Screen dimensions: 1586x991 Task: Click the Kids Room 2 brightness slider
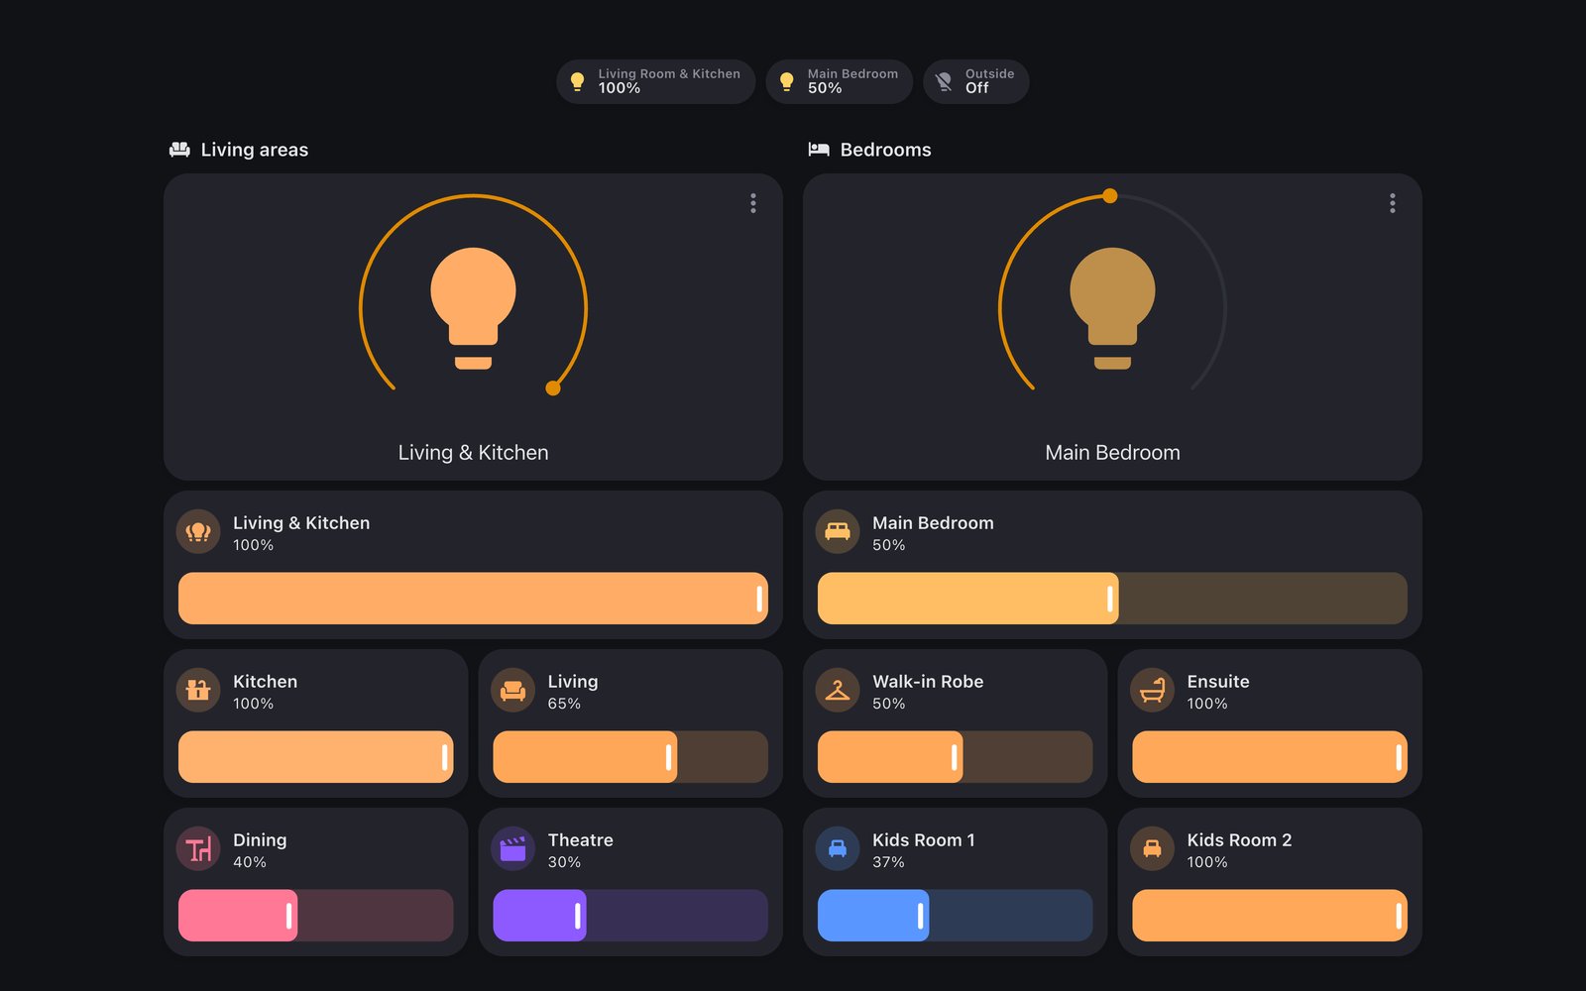(1270, 916)
